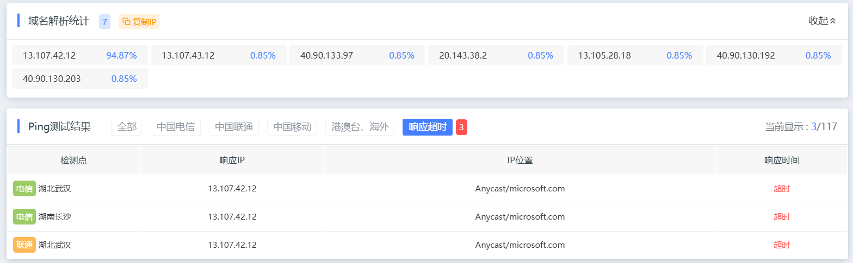Screen dimensions: 853x263
Task: Collapse the panel using 收起
Action: 822,21
